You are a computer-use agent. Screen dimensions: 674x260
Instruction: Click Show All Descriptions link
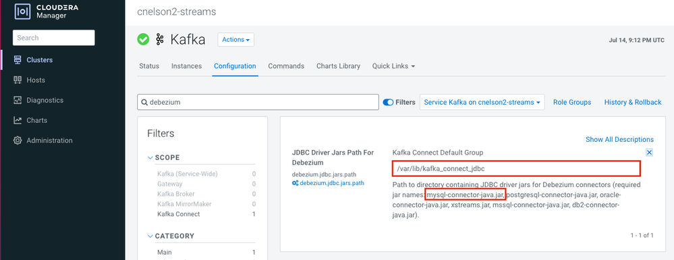pos(619,140)
